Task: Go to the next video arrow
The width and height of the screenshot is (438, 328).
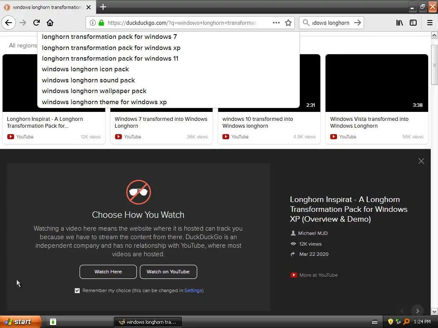Action: click(417, 311)
